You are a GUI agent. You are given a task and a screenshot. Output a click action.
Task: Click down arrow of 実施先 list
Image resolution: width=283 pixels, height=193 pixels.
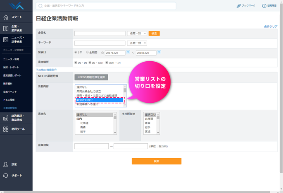[x=115, y=133]
